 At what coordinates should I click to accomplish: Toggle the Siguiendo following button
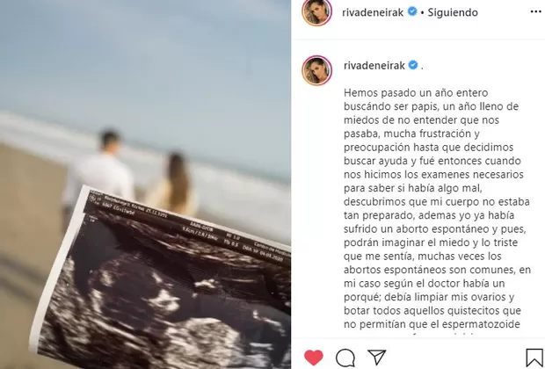pyautogui.click(x=453, y=12)
